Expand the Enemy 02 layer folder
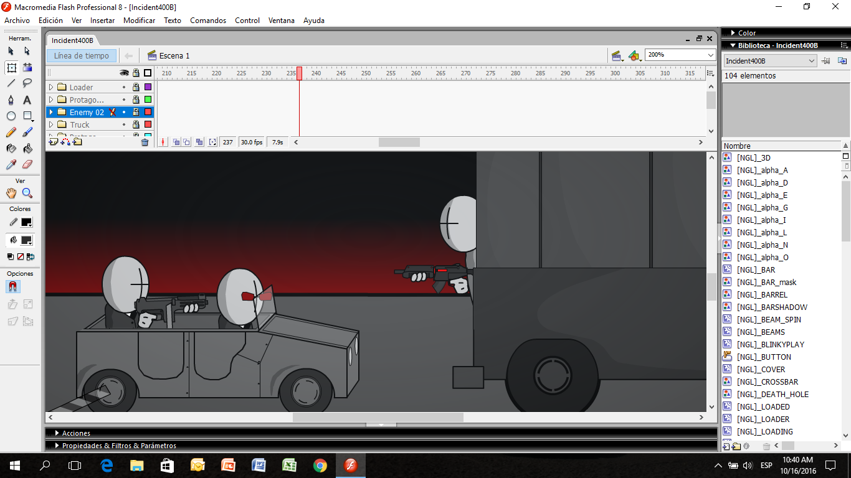This screenshot has height=478, width=851. pos(51,112)
